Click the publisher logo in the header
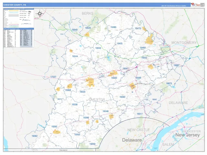 pos(195,5)
